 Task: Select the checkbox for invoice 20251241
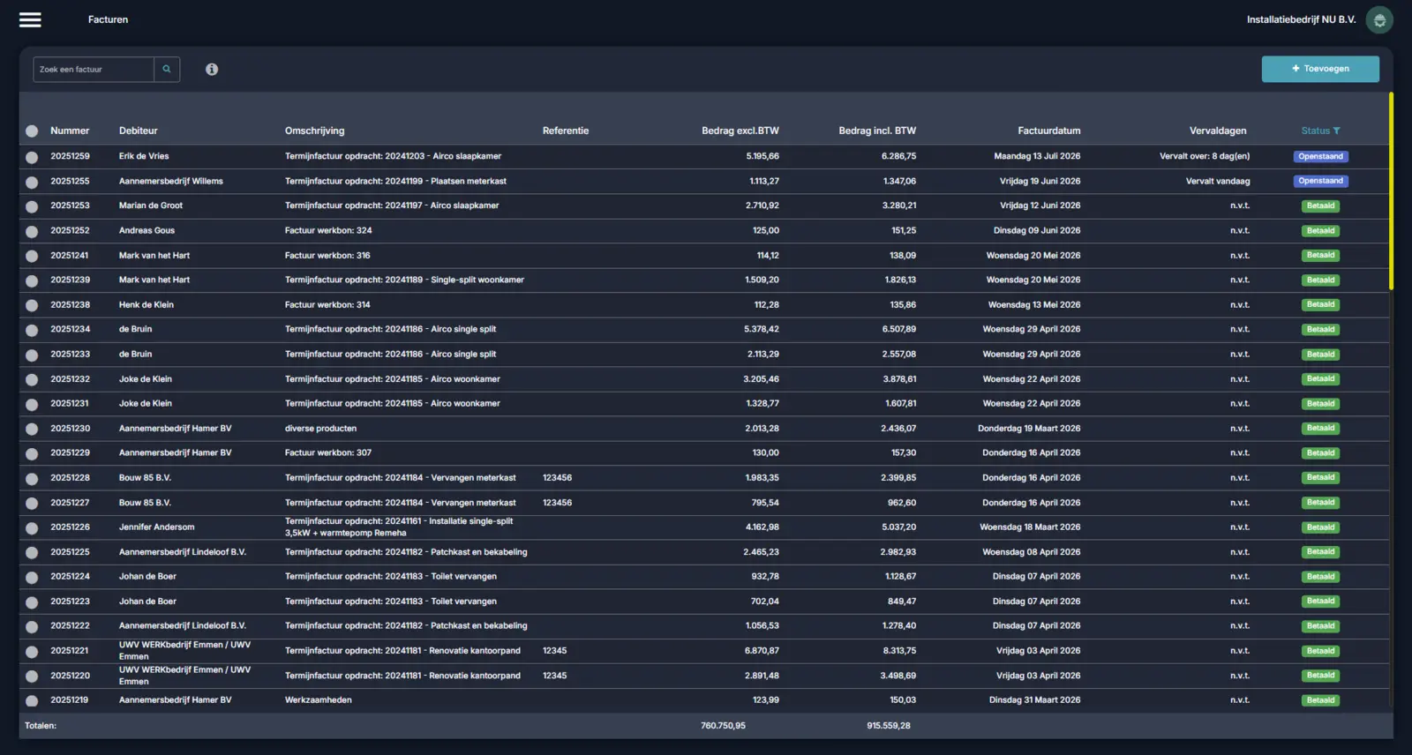pyautogui.click(x=32, y=256)
